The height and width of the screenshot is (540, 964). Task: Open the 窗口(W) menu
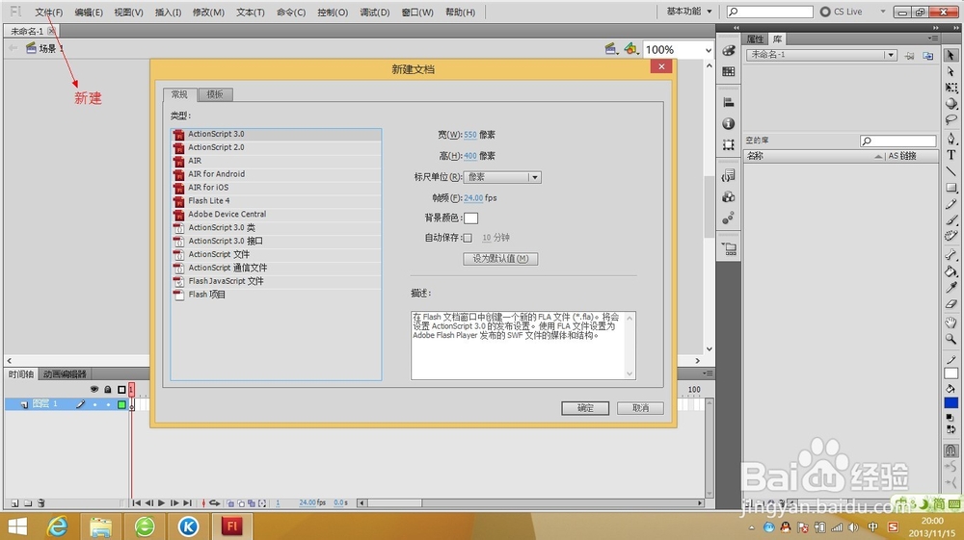(x=417, y=13)
